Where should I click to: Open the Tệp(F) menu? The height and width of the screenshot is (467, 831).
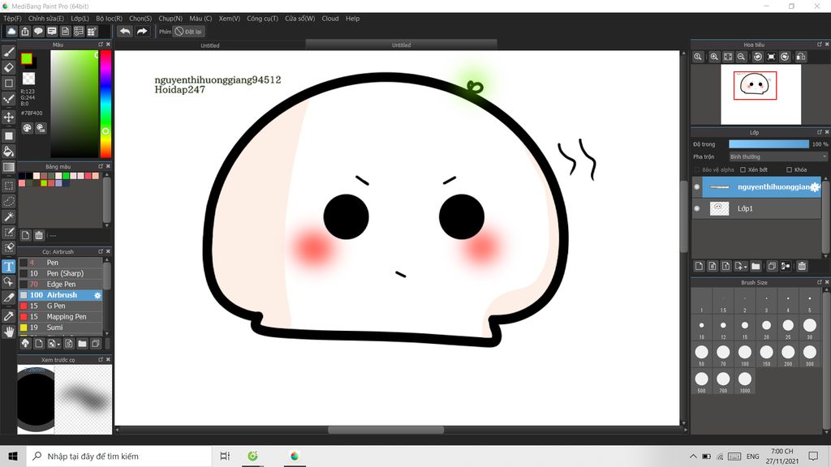click(x=12, y=19)
